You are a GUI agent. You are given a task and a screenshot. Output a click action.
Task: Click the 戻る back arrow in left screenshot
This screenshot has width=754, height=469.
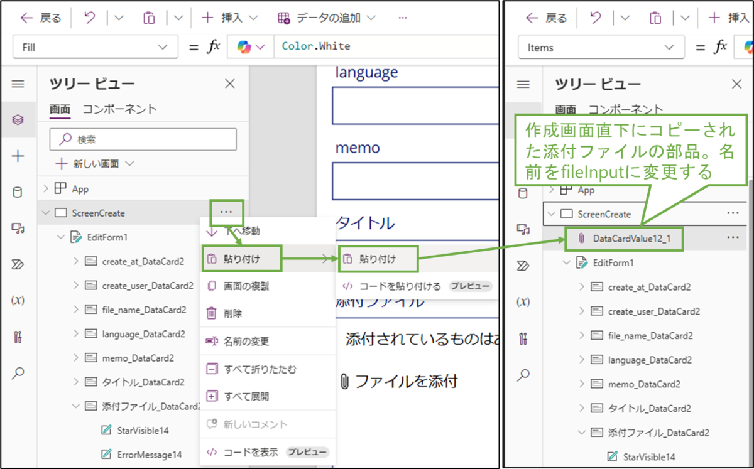(x=26, y=18)
